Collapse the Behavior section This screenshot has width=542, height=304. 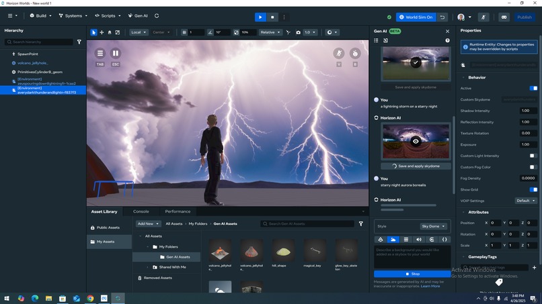pyautogui.click(x=463, y=78)
